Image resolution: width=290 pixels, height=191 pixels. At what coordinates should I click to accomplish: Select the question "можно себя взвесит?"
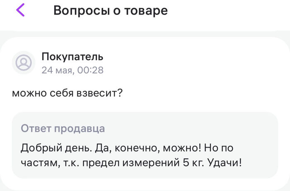[x=67, y=93]
